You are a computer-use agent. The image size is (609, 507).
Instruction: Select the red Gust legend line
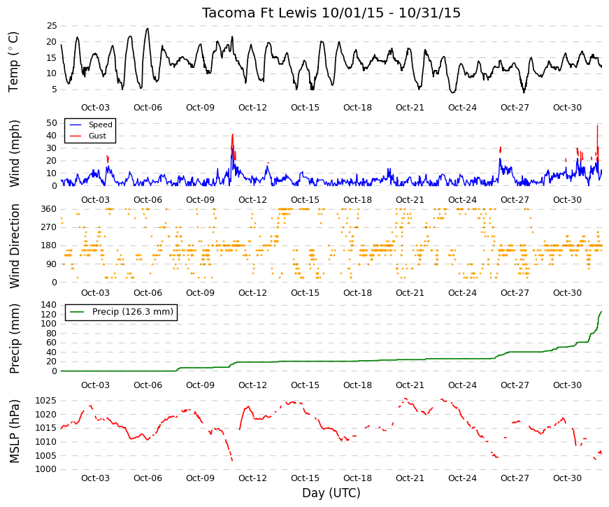pyautogui.click(x=76, y=136)
